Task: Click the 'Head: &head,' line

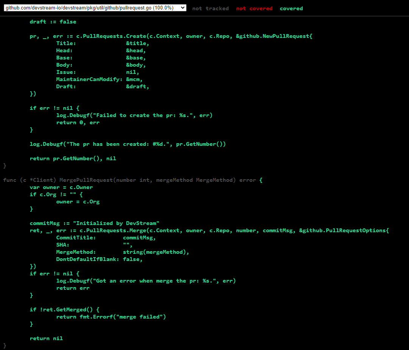Action: [101, 50]
